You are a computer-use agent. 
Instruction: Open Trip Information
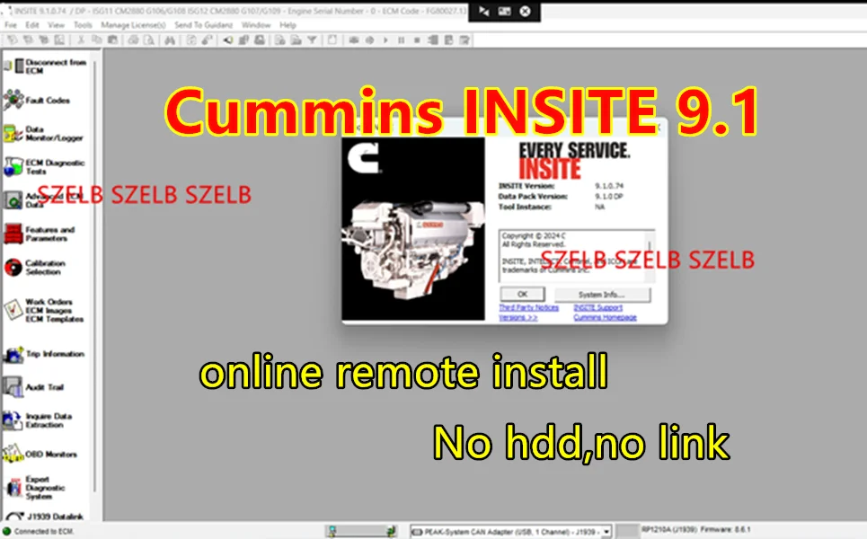[x=44, y=354]
